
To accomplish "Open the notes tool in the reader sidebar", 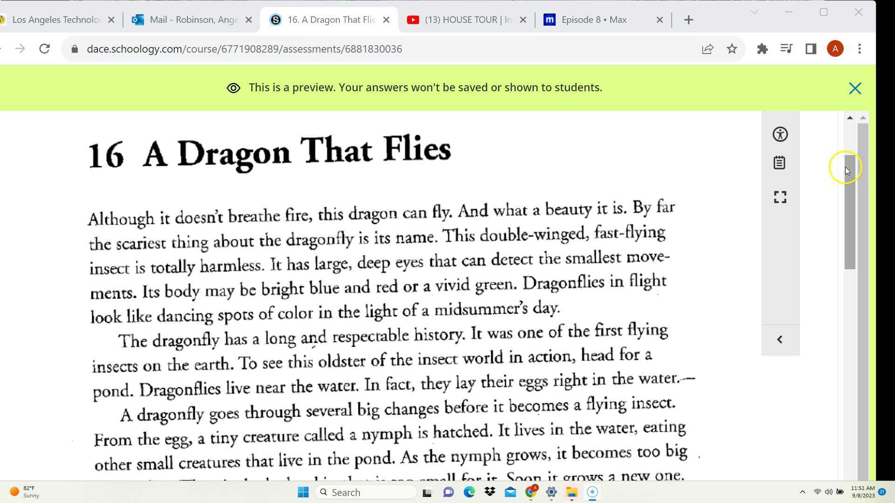I will [779, 163].
